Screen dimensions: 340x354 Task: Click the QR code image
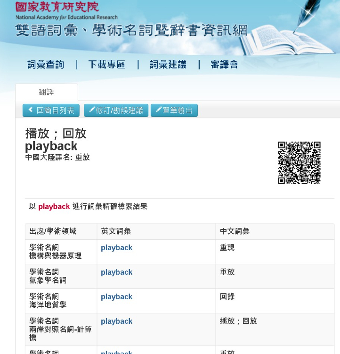tap(299, 163)
